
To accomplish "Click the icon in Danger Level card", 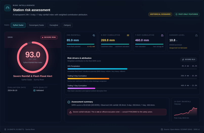I will click(196, 35).
